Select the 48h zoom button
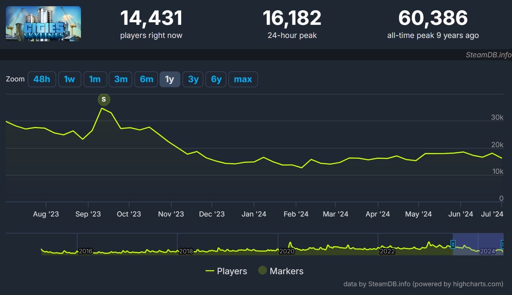512x295 pixels. (42, 79)
